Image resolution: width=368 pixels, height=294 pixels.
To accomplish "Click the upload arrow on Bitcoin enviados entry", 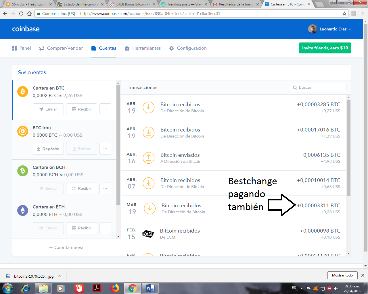I will [149, 158].
